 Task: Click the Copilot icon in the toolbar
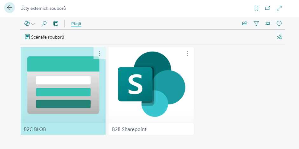(x=27, y=23)
